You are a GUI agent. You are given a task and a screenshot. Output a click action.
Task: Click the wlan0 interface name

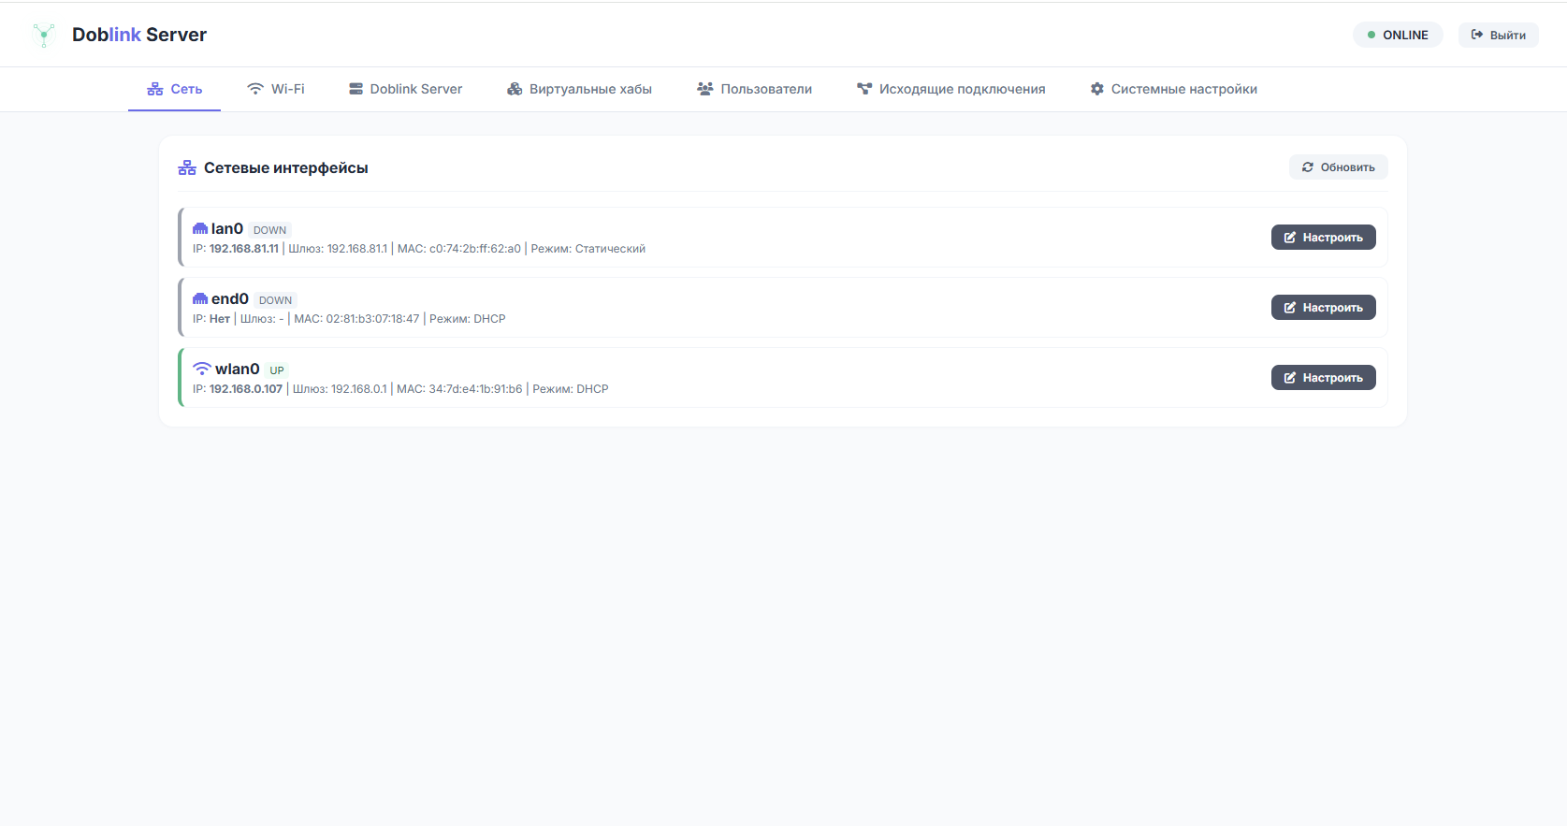(x=238, y=369)
